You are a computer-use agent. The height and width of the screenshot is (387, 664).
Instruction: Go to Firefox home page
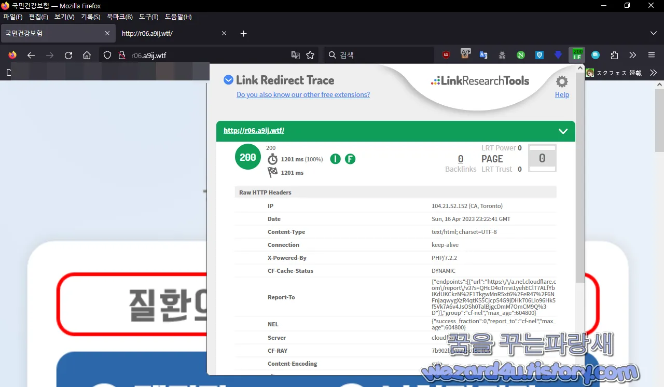[x=87, y=55]
